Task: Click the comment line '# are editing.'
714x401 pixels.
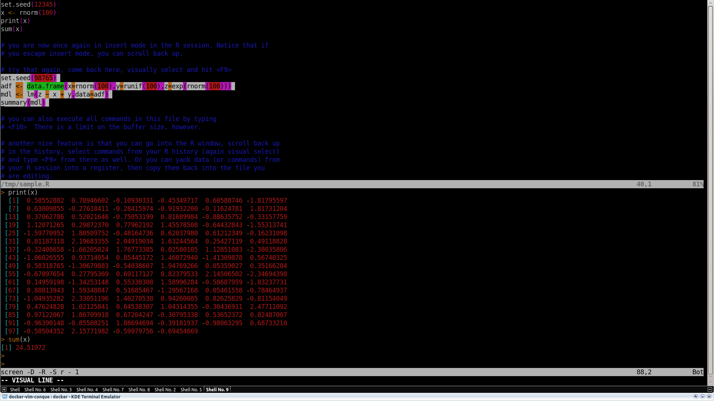Action: [x=26, y=176]
